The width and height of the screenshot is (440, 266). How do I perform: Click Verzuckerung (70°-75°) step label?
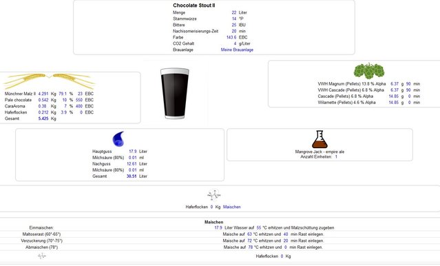point(41,241)
